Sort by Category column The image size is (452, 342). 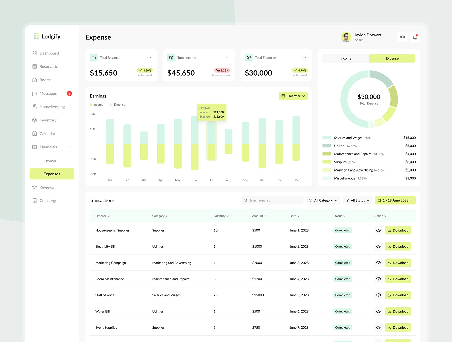pyautogui.click(x=160, y=216)
